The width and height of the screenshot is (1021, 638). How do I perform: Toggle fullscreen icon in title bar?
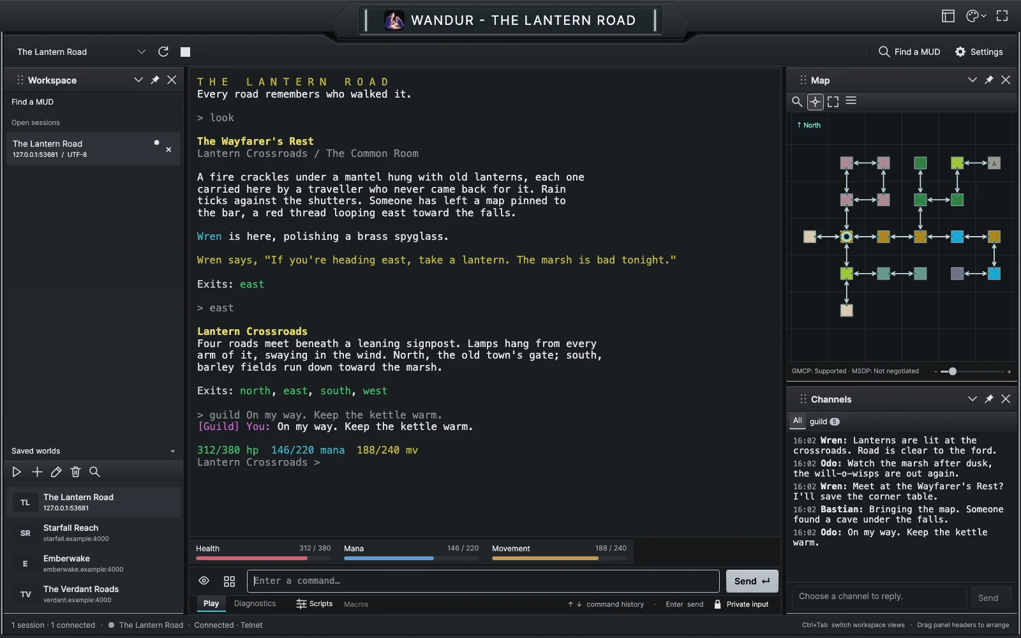1002,16
